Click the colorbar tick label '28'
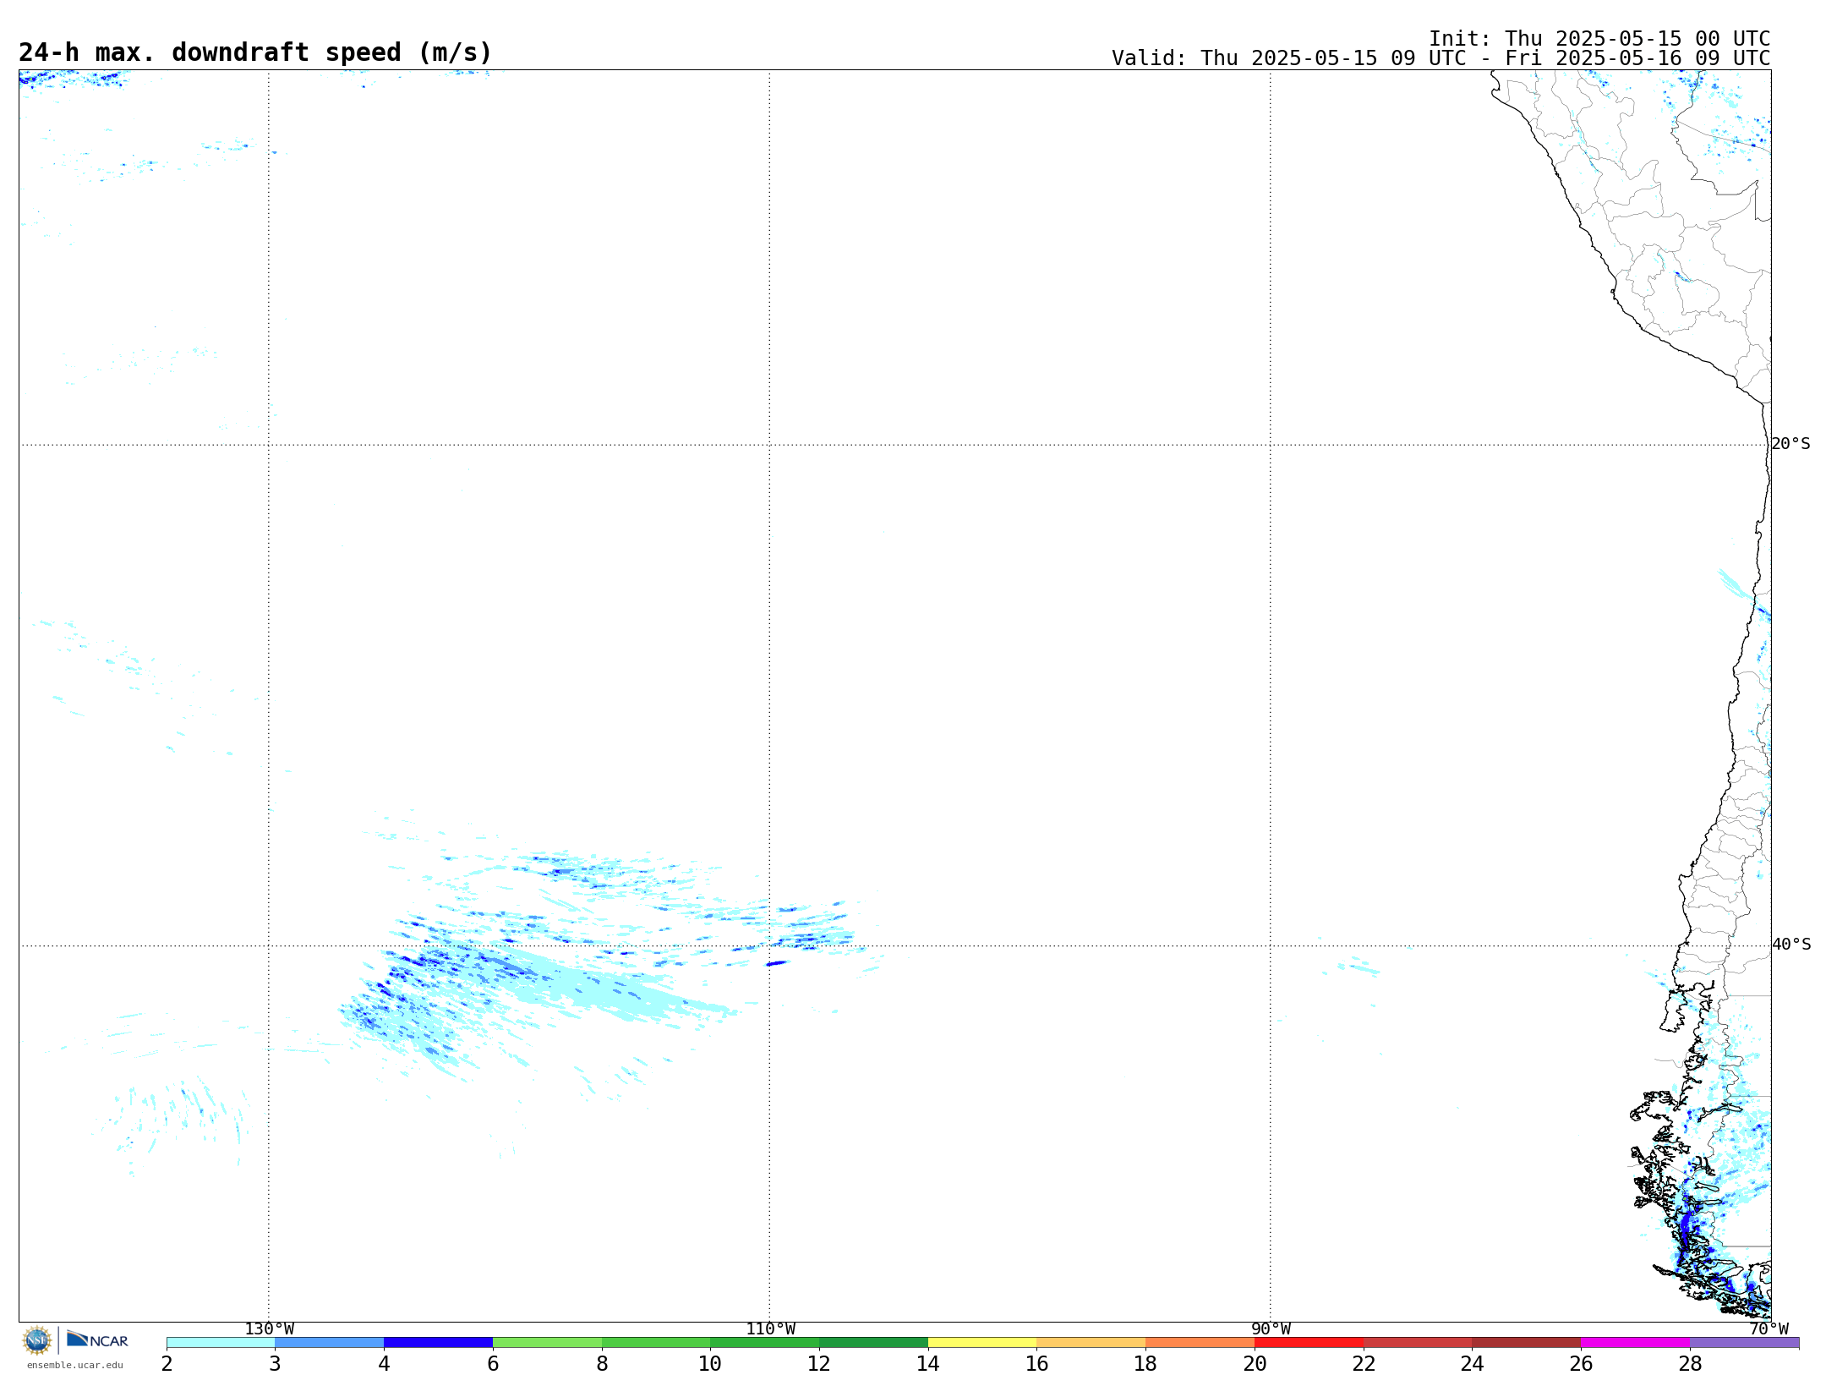This screenshot has width=1826, height=1375. click(1690, 1364)
